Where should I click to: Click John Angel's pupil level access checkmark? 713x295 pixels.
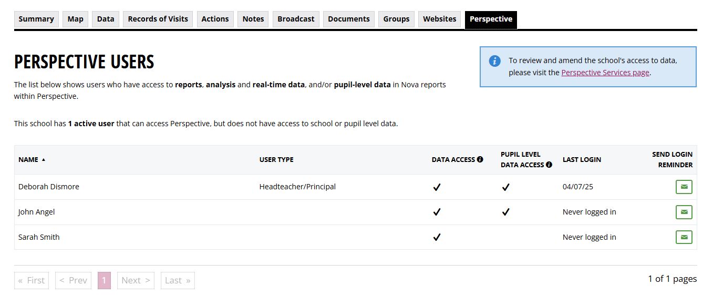coord(505,212)
